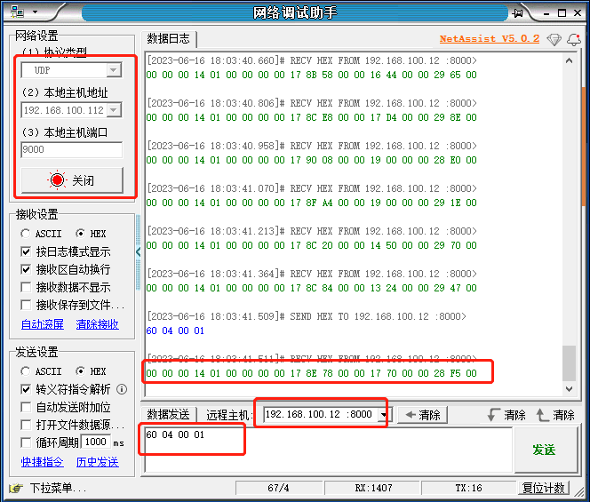Viewport: 590px width, 502px height.
Task: Click log entry timestamped 18:03:40.660
Action: point(312,60)
